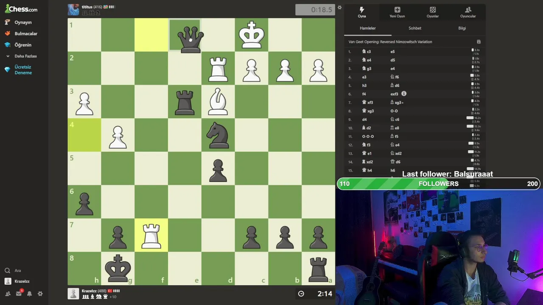
Task: Open the Sohbet chat tab
Action: click(x=415, y=28)
